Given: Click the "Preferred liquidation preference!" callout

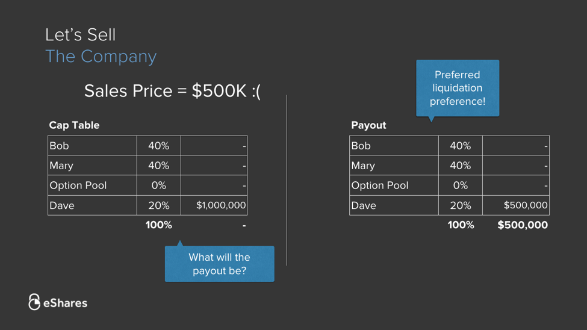Looking at the screenshot, I should [x=457, y=88].
